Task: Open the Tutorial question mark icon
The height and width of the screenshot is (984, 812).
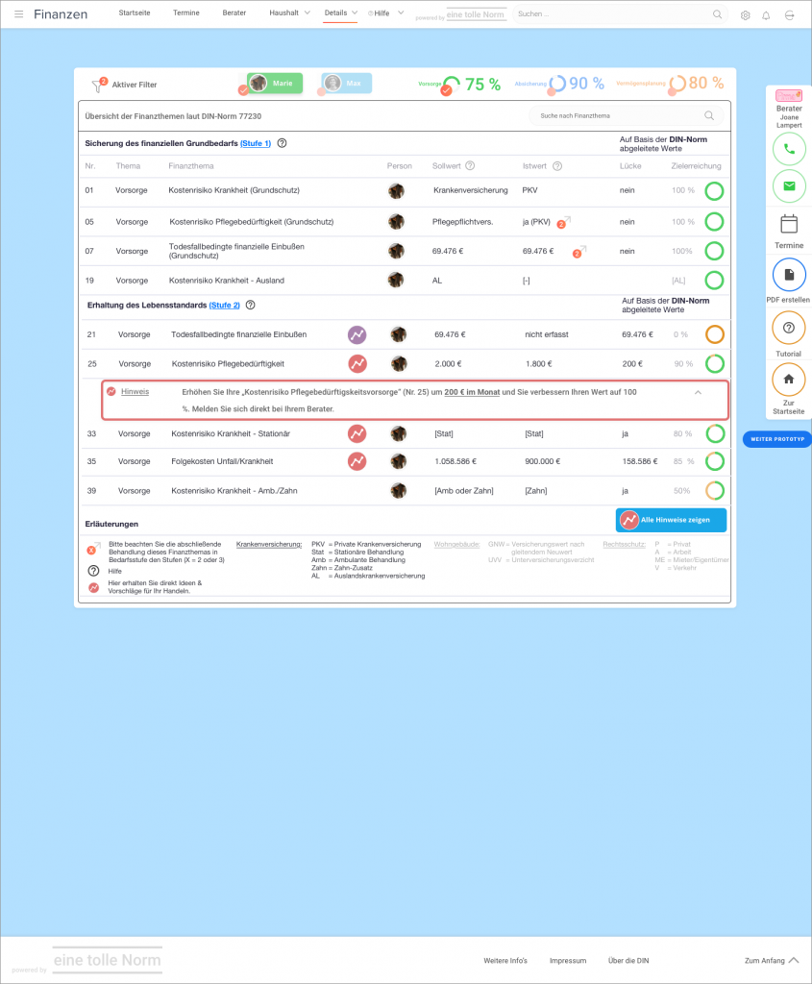Action: 789,328
